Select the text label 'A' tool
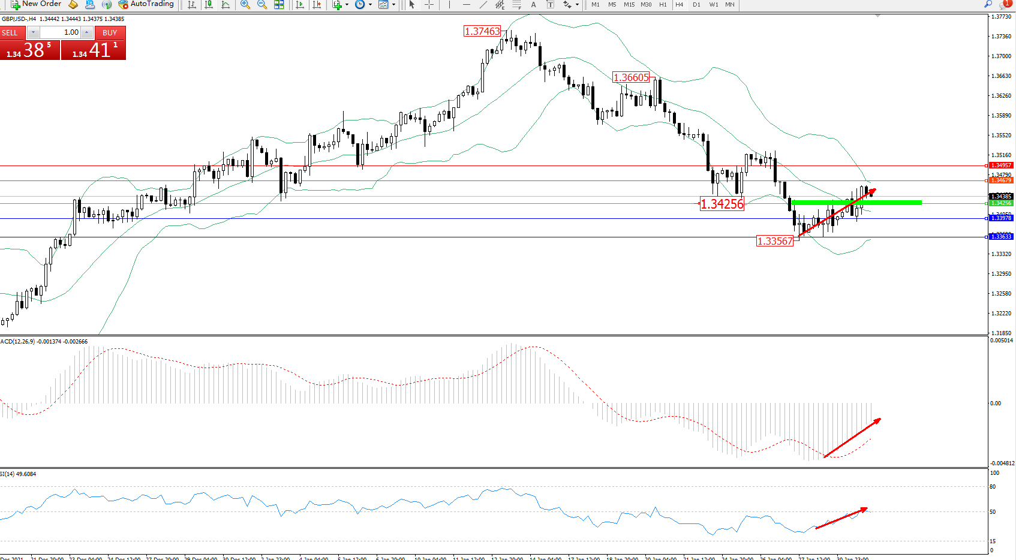The height and width of the screenshot is (560, 1016). coord(533,4)
